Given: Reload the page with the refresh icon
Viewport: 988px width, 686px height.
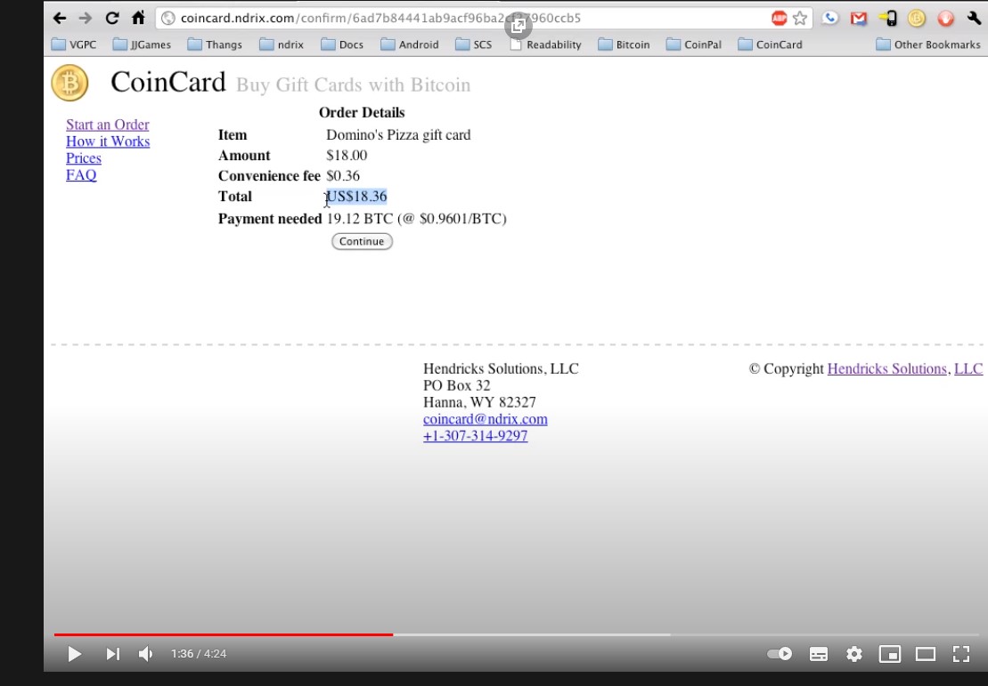Looking at the screenshot, I should tap(112, 19).
